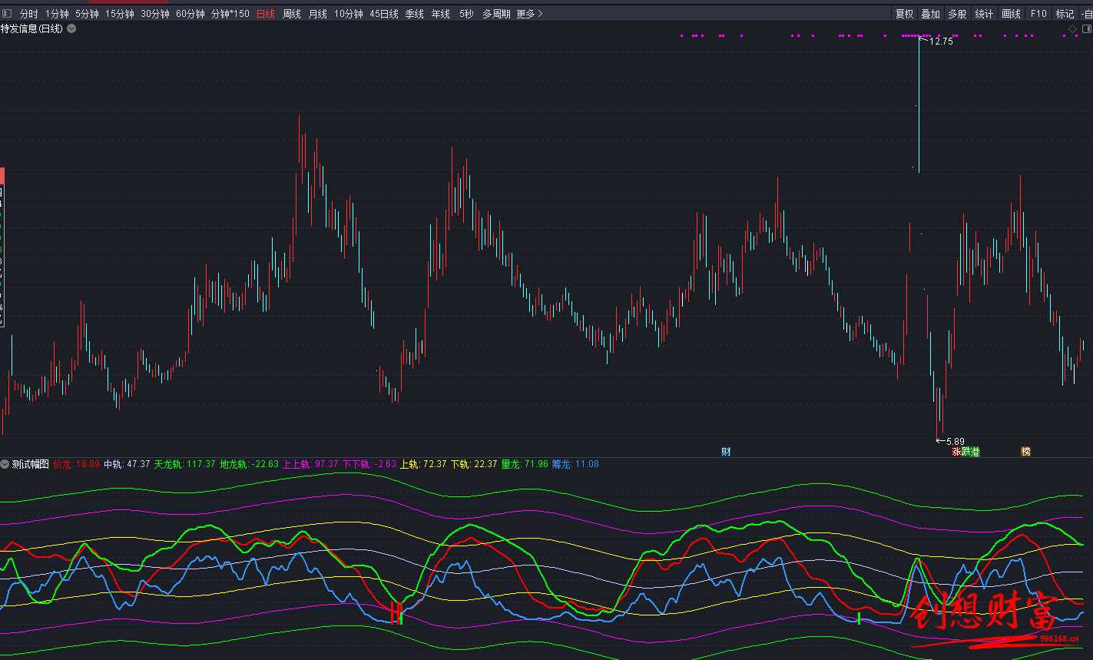Click the green 跌 event tag
This screenshot has width=1093, height=660.
966,452
